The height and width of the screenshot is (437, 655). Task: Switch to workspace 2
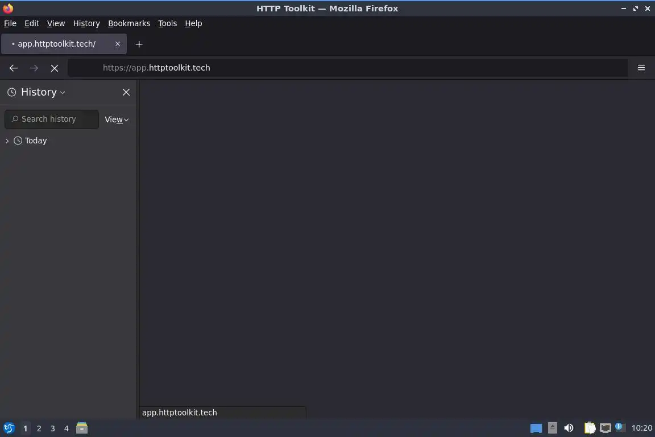pyautogui.click(x=39, y=428)
